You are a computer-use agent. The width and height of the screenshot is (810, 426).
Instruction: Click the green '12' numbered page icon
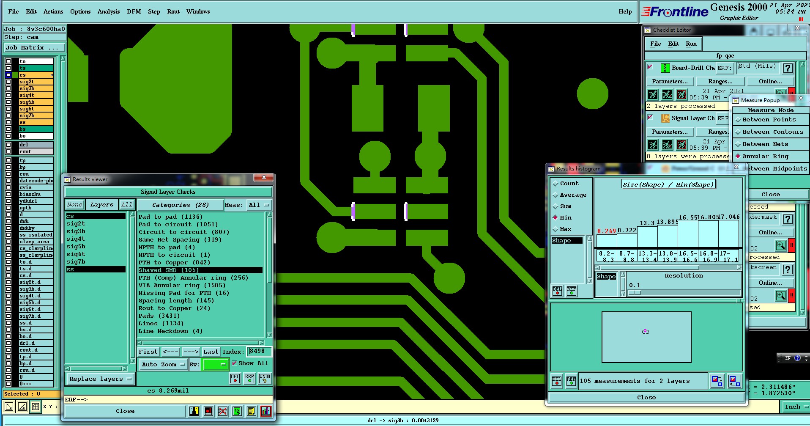click(237, 411)
